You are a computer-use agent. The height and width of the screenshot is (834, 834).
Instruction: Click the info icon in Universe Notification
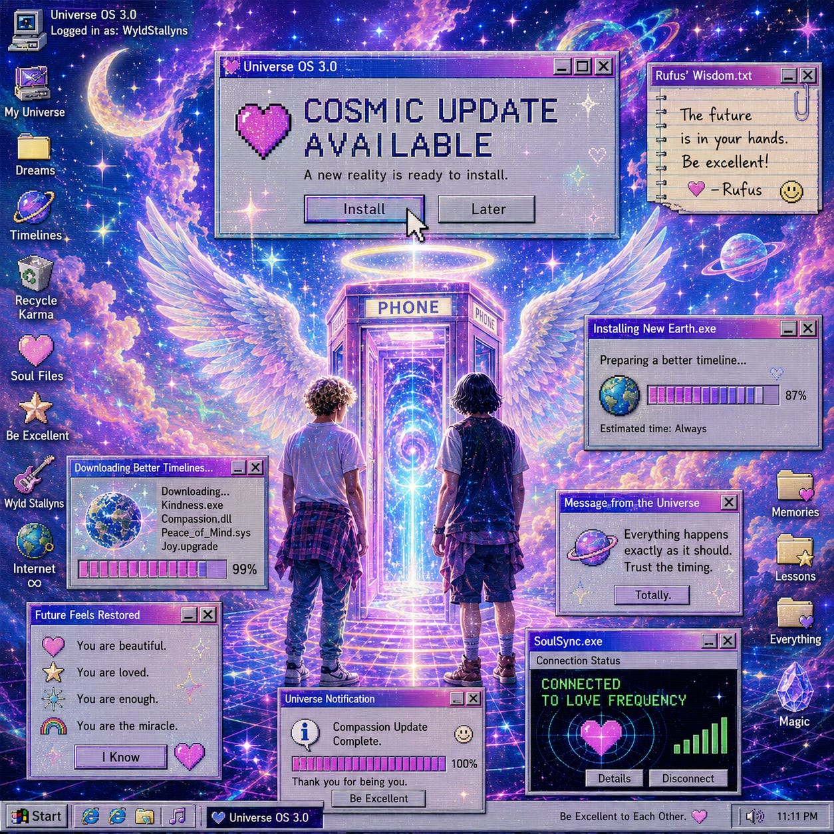coord(305,734)
